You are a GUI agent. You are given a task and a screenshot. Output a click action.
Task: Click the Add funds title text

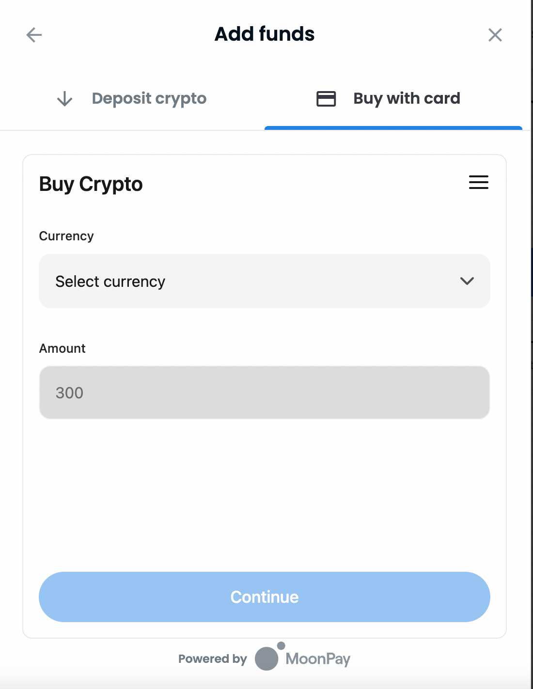(x=265, y=34)
